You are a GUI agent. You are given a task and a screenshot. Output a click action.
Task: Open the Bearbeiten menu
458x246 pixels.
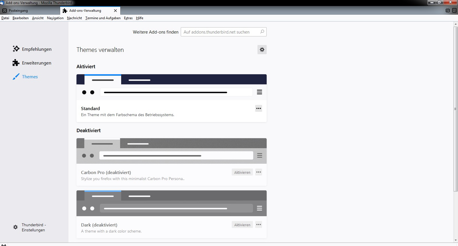[21, 18]
